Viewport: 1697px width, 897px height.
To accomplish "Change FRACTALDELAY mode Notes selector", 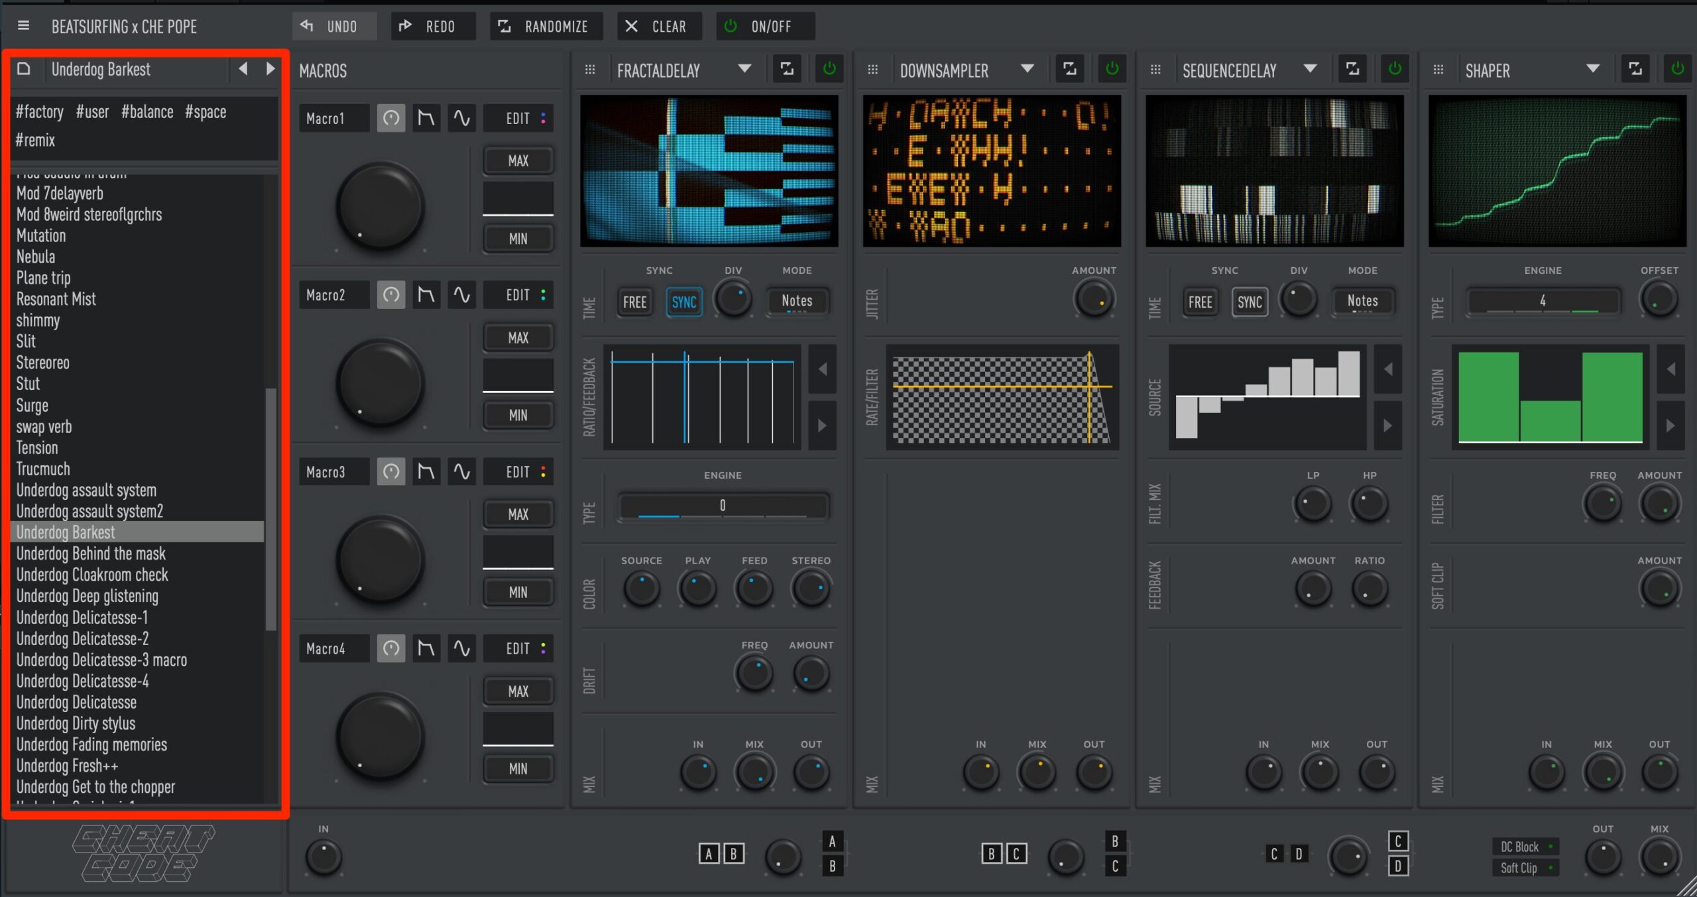I will pyautogui.click(x=797, y=302).
